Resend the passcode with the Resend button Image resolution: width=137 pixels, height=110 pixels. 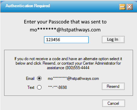coord(113,86)
